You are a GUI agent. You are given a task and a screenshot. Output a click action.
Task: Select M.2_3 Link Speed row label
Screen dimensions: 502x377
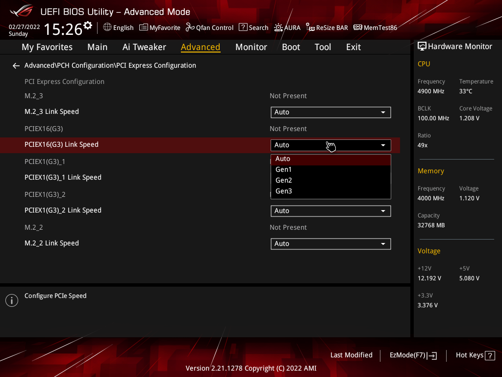click(x=51, y=111)
